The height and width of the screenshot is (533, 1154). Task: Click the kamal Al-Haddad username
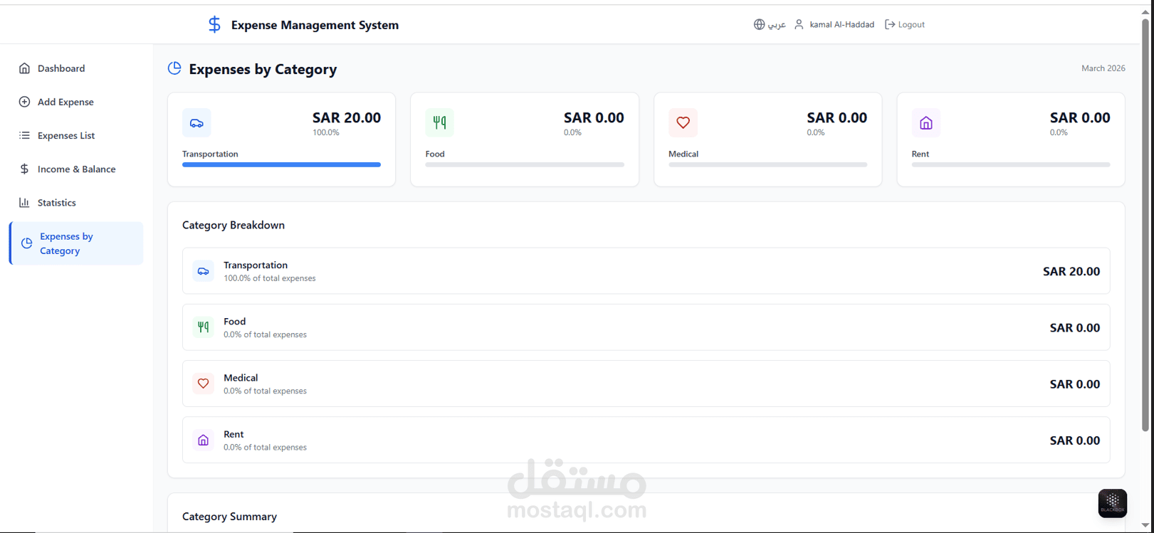pos(841,24)
